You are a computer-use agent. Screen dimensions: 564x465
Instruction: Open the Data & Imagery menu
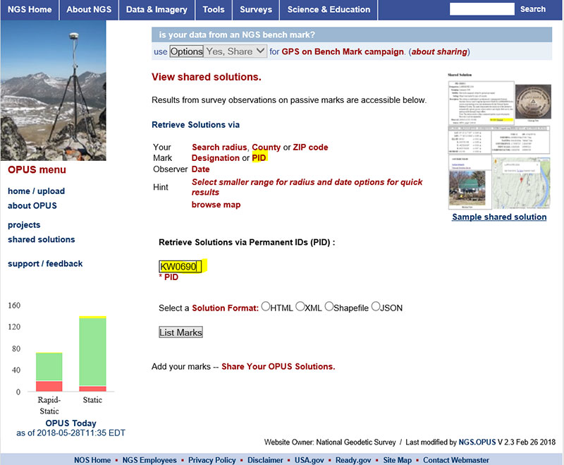click(x=157, y=9)
